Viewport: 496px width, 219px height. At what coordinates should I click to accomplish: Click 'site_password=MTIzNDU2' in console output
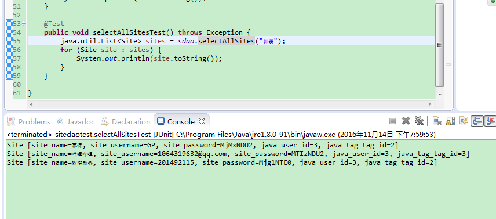(x=279, y=154)
